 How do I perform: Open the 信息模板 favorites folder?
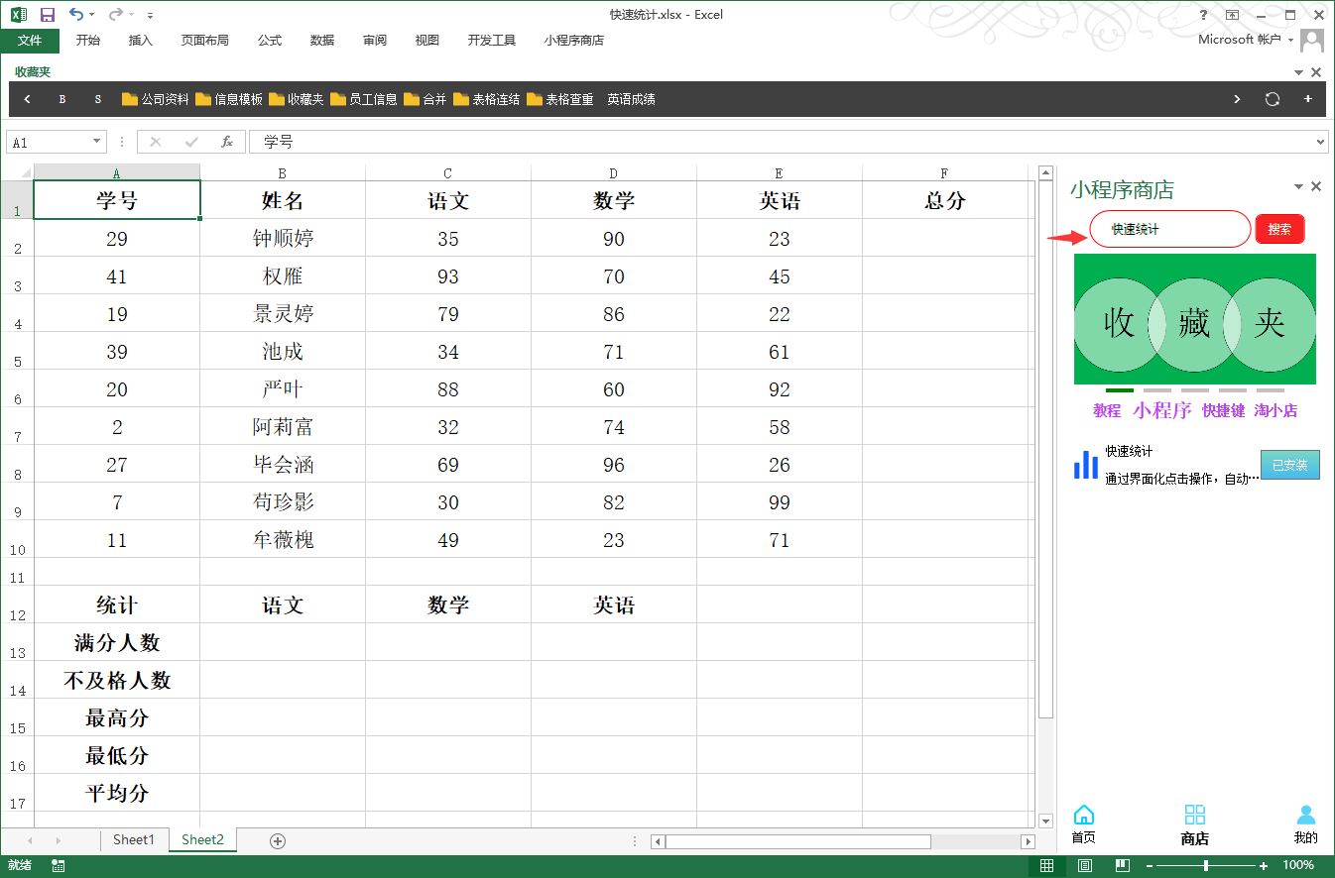pos(229,99)
